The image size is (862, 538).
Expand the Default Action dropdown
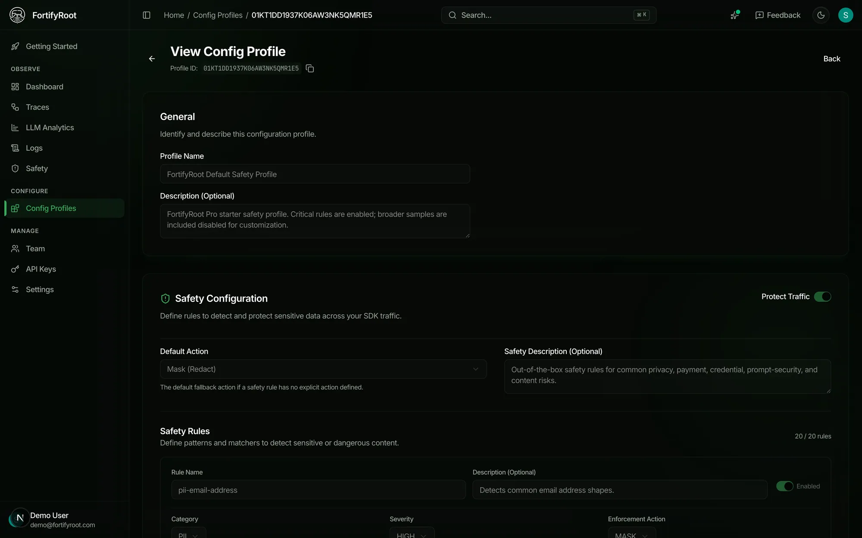tap(323, 369)
